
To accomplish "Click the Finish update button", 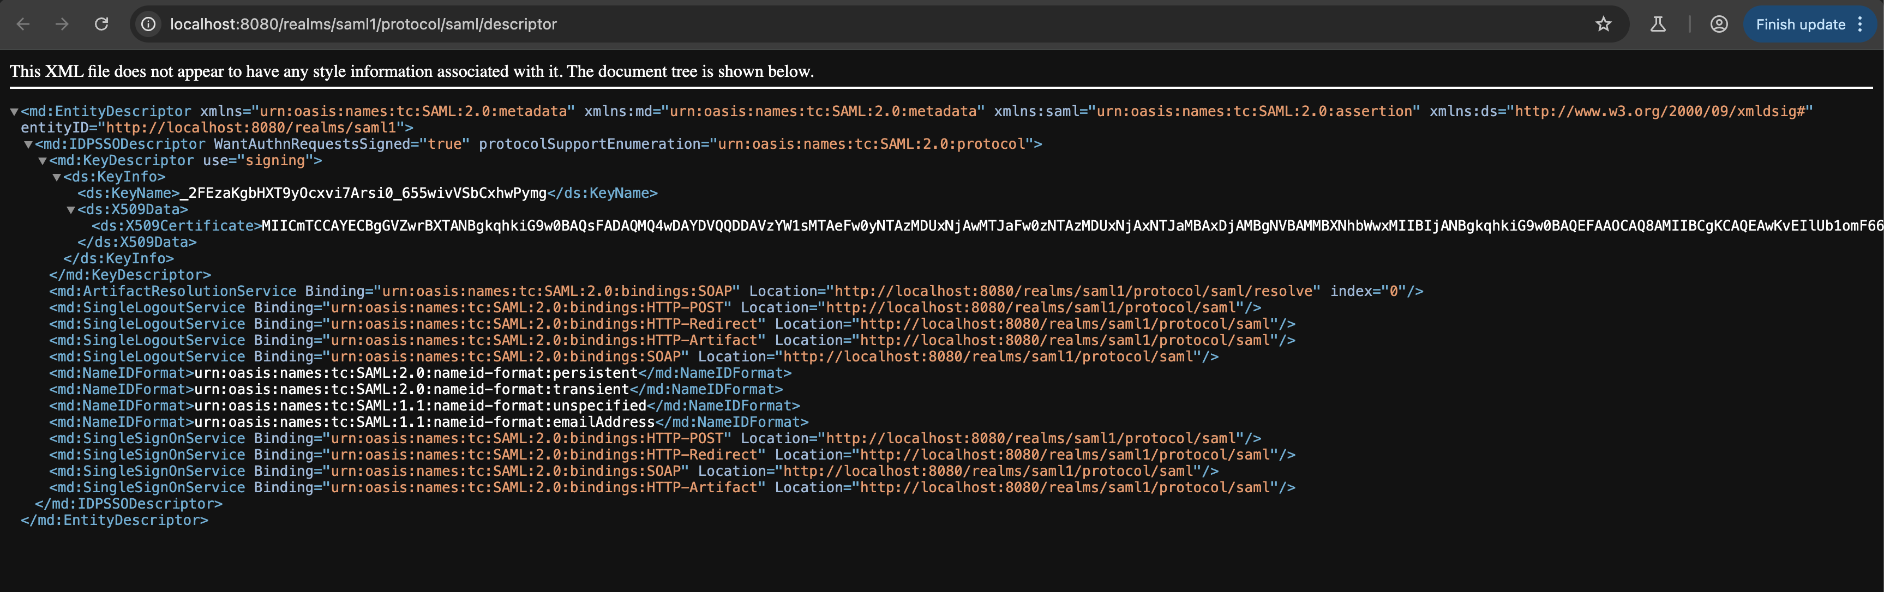I will [x=1801, y=24].
